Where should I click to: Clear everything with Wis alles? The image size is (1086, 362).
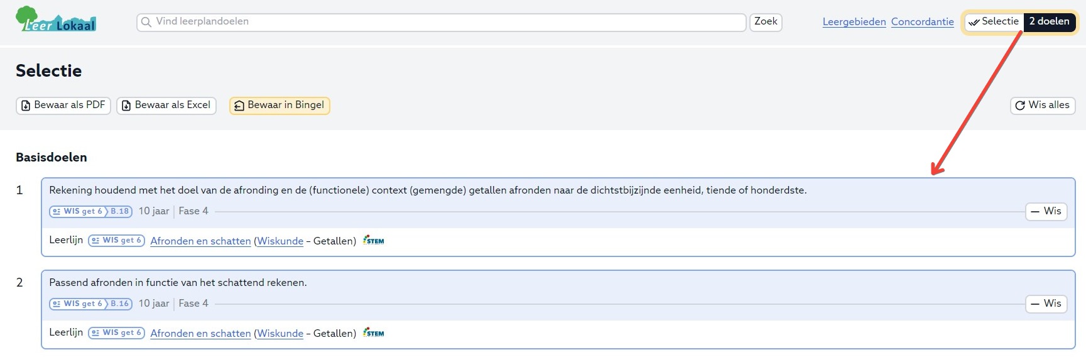[x=1043, y=106]
